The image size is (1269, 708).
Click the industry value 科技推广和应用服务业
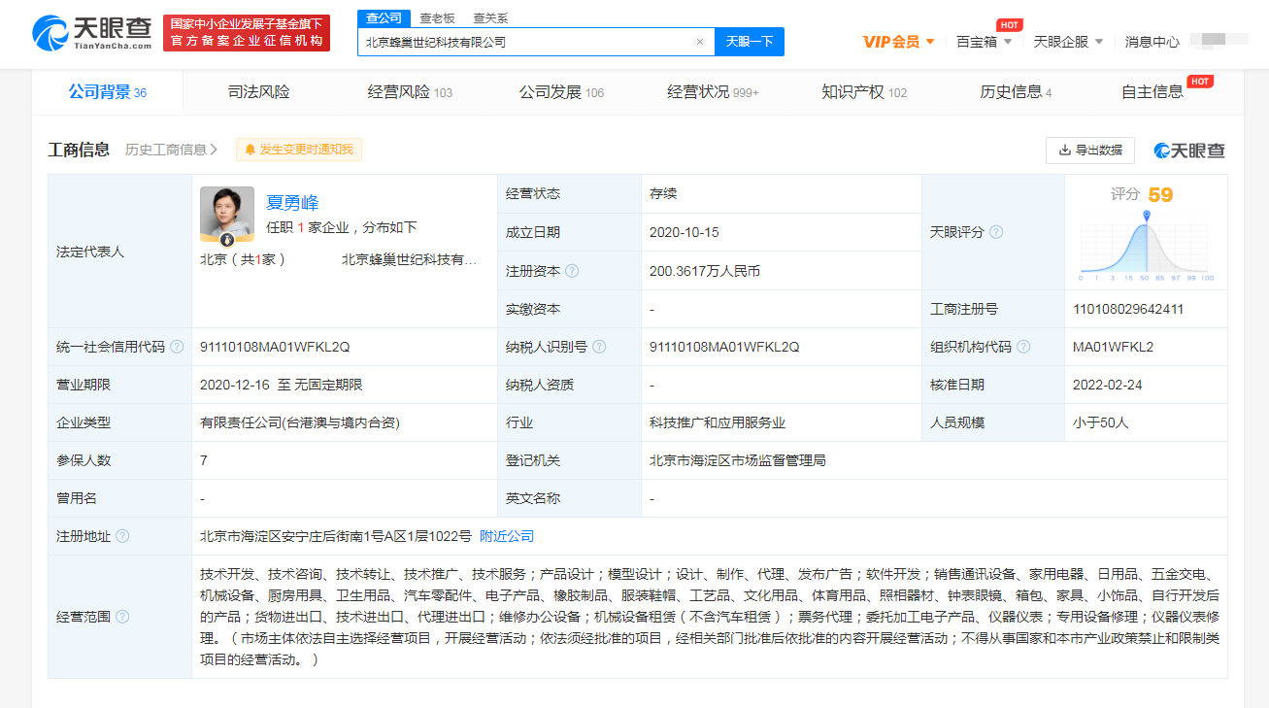(x=718, y=422)
